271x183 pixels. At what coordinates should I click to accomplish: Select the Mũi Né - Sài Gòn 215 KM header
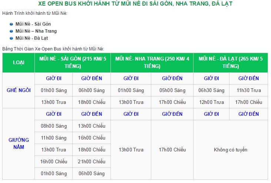click(x=73, y=62)
